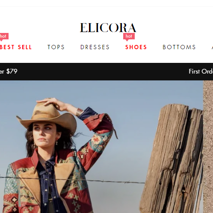213x213 pixels.
Task: Click the hot badge above BEST SELL
Action: pyautogui.click(x=4, y=37)
